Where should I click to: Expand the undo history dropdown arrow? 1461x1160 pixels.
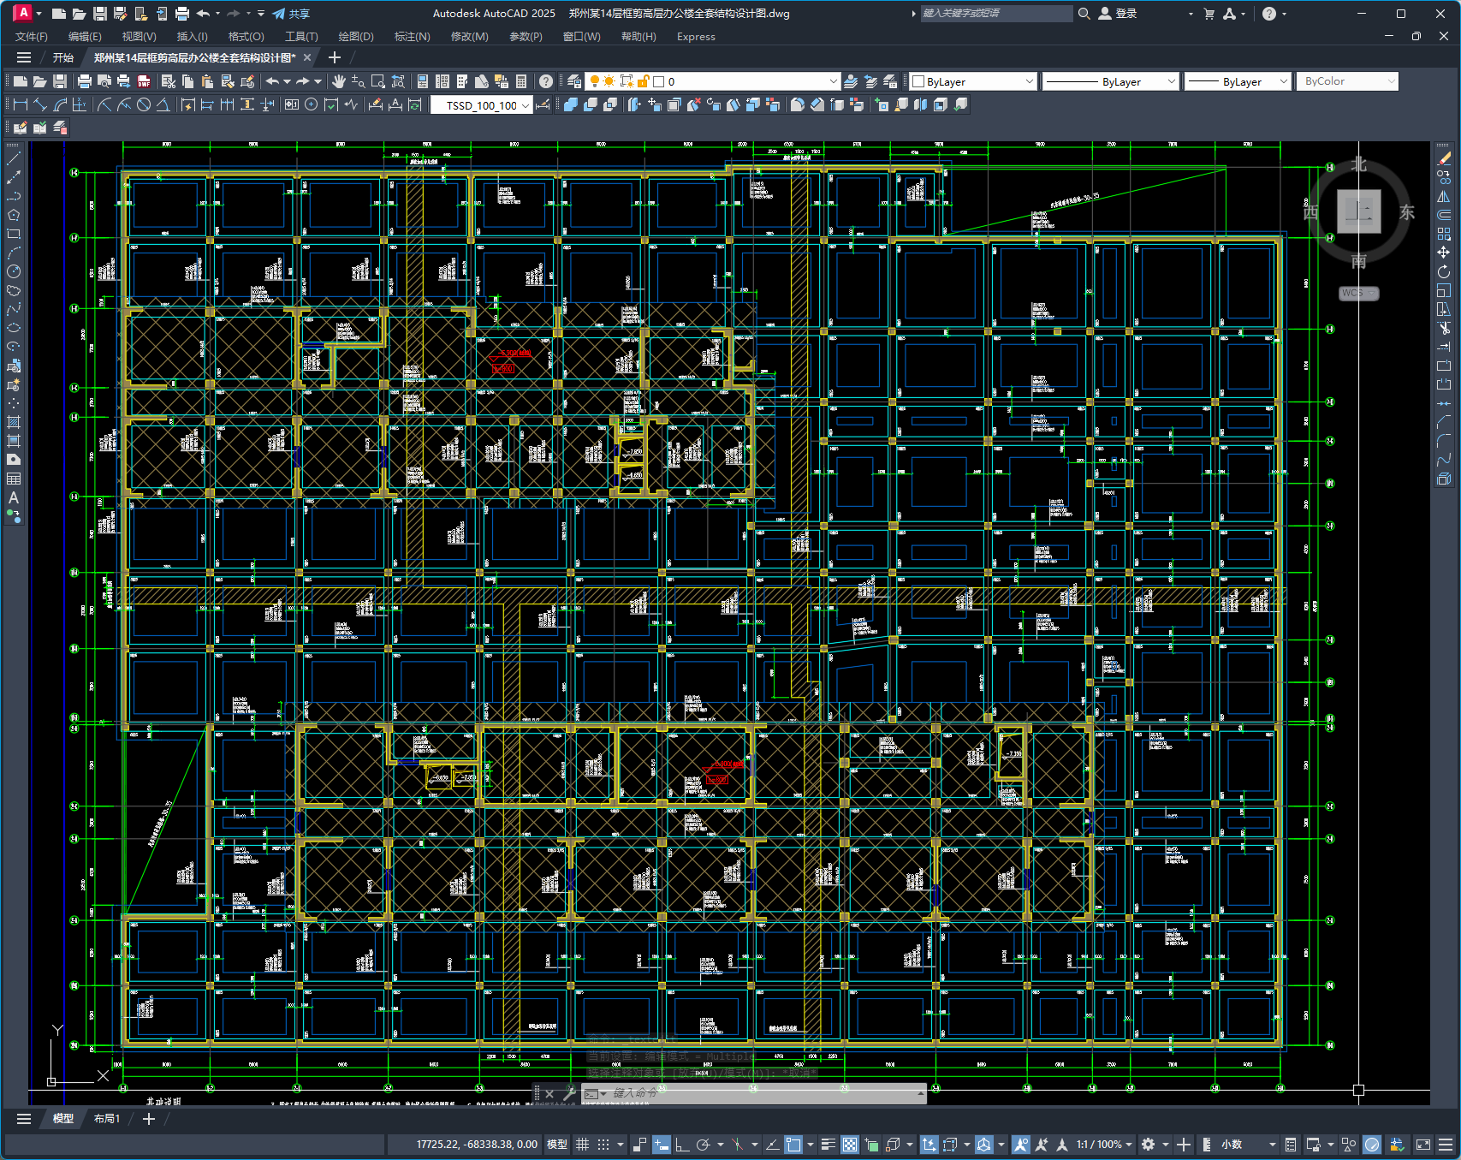(x=287, y=81)
